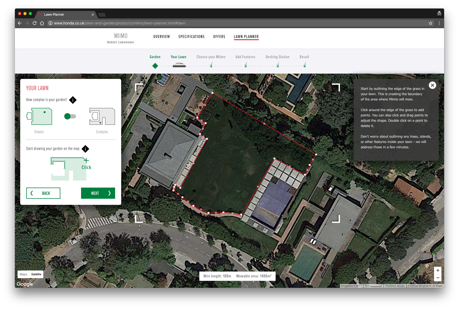Click the Mowable area 1488m² readout
The width and height of the screenshot is (459, 309).
[254, 276]
